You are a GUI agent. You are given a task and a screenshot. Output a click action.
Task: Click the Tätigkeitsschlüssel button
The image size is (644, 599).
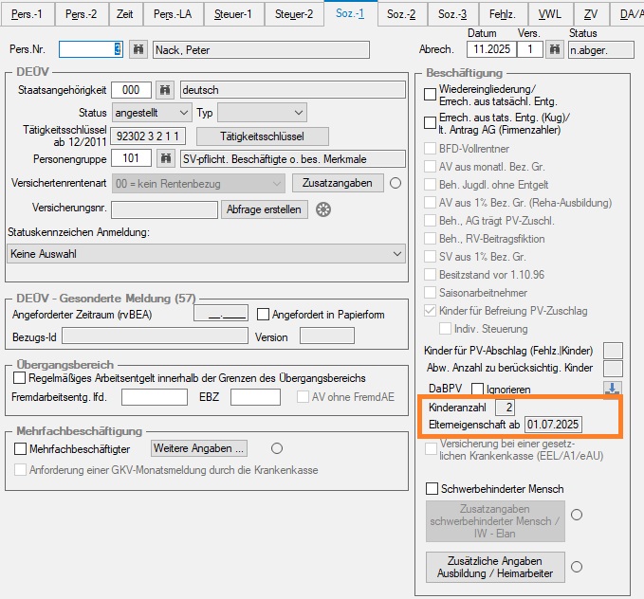click(x=263, y=136)
